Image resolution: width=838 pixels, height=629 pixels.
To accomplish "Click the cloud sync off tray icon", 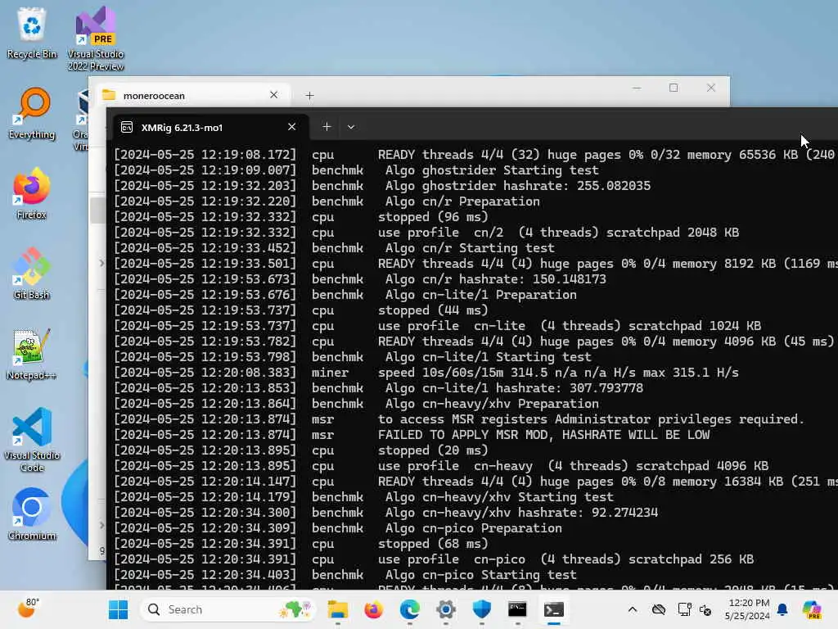I will [x=659, y=609].
